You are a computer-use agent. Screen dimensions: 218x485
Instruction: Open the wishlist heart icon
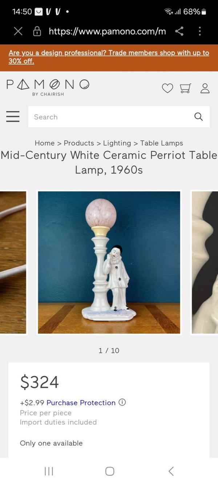[x=167, y=88]
